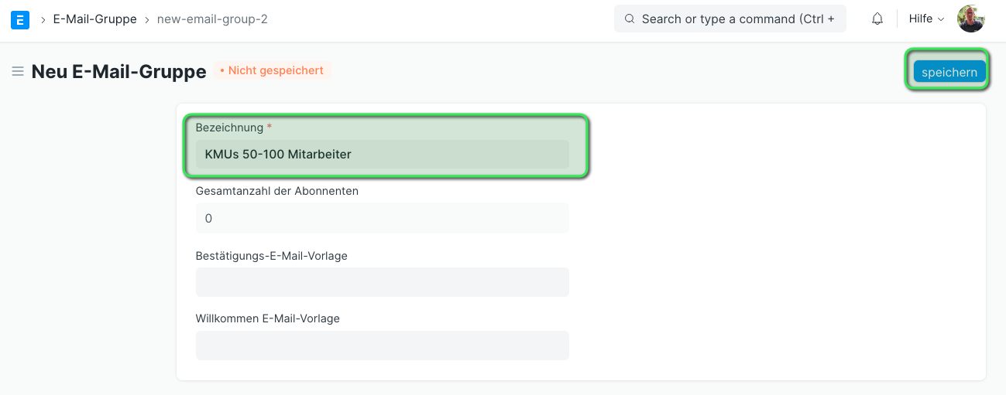The image size is (1006, 395).
Task: Save with the speichern button
Action: tap(949, 72)
